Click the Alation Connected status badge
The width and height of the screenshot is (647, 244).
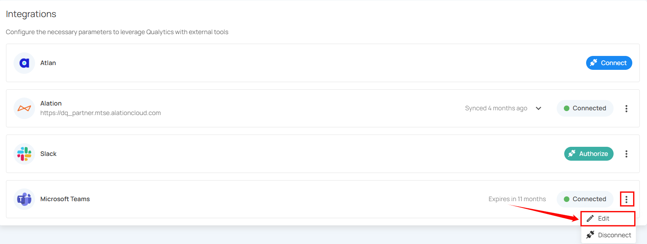click(585, 108)
